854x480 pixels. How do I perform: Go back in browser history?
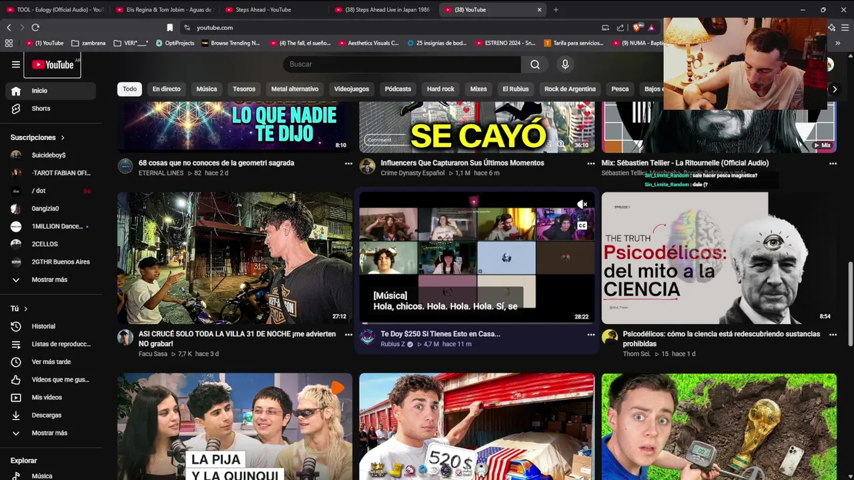coord(9,27)
